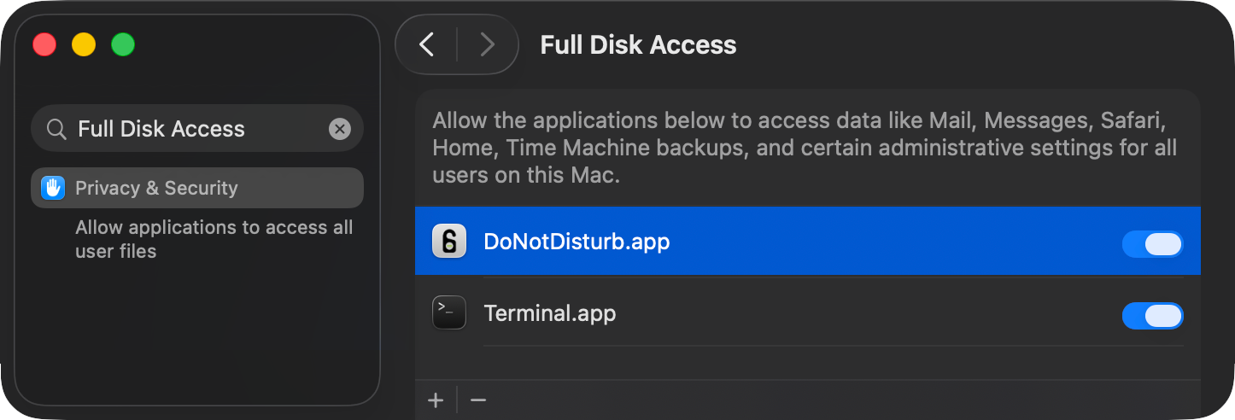
Task: Remove selected app with the minus button
Action: pyautogui.click(x=478, y=400)
